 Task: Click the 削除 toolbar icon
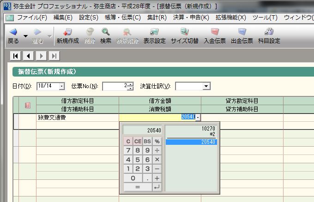pyautogui.click(x=90, y=36)
